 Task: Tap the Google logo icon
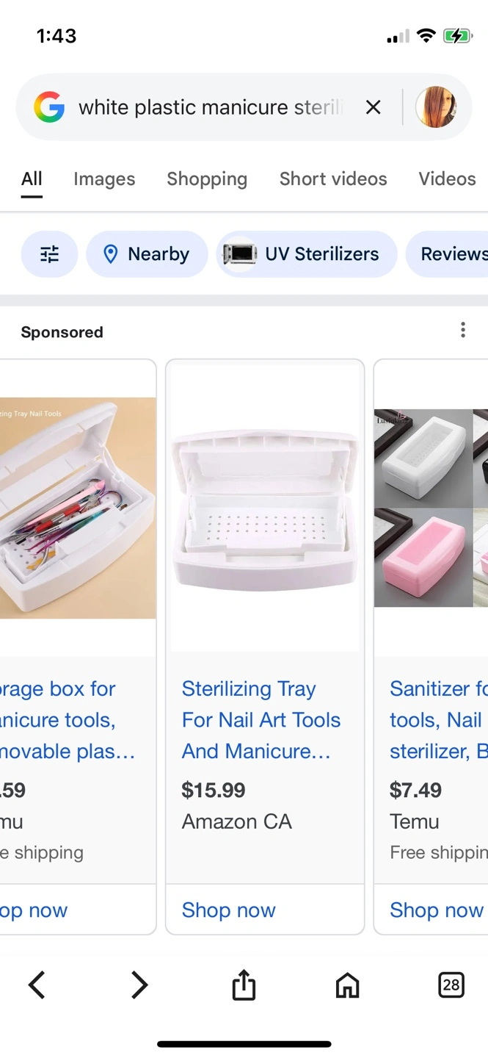49,107
